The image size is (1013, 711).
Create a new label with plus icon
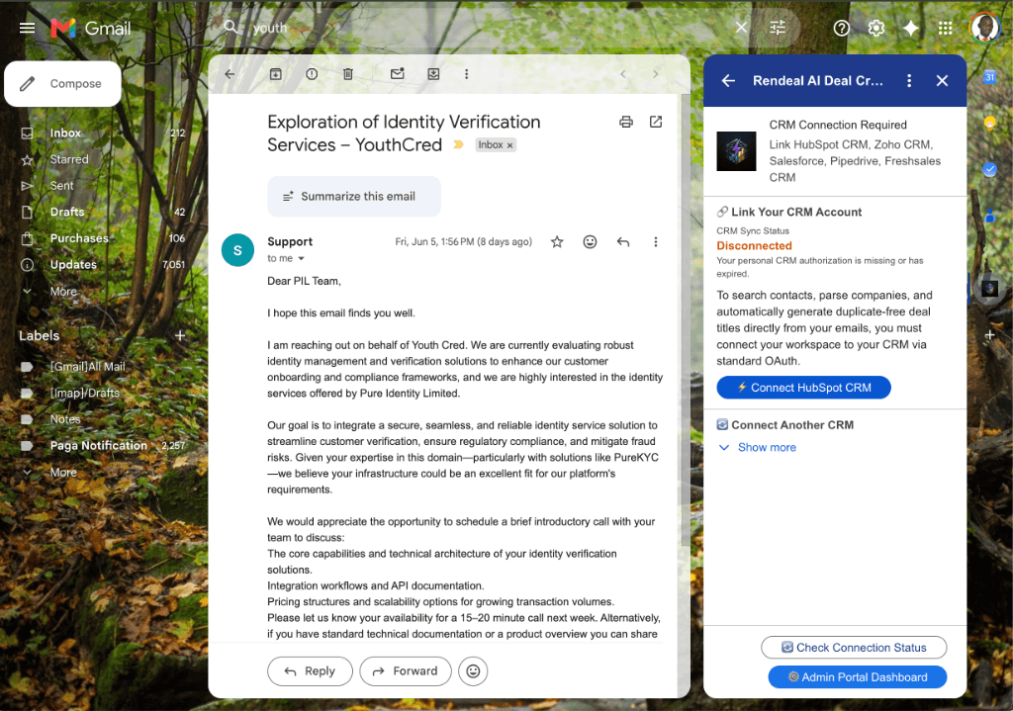pyautogui.click(x=180, y=335)
